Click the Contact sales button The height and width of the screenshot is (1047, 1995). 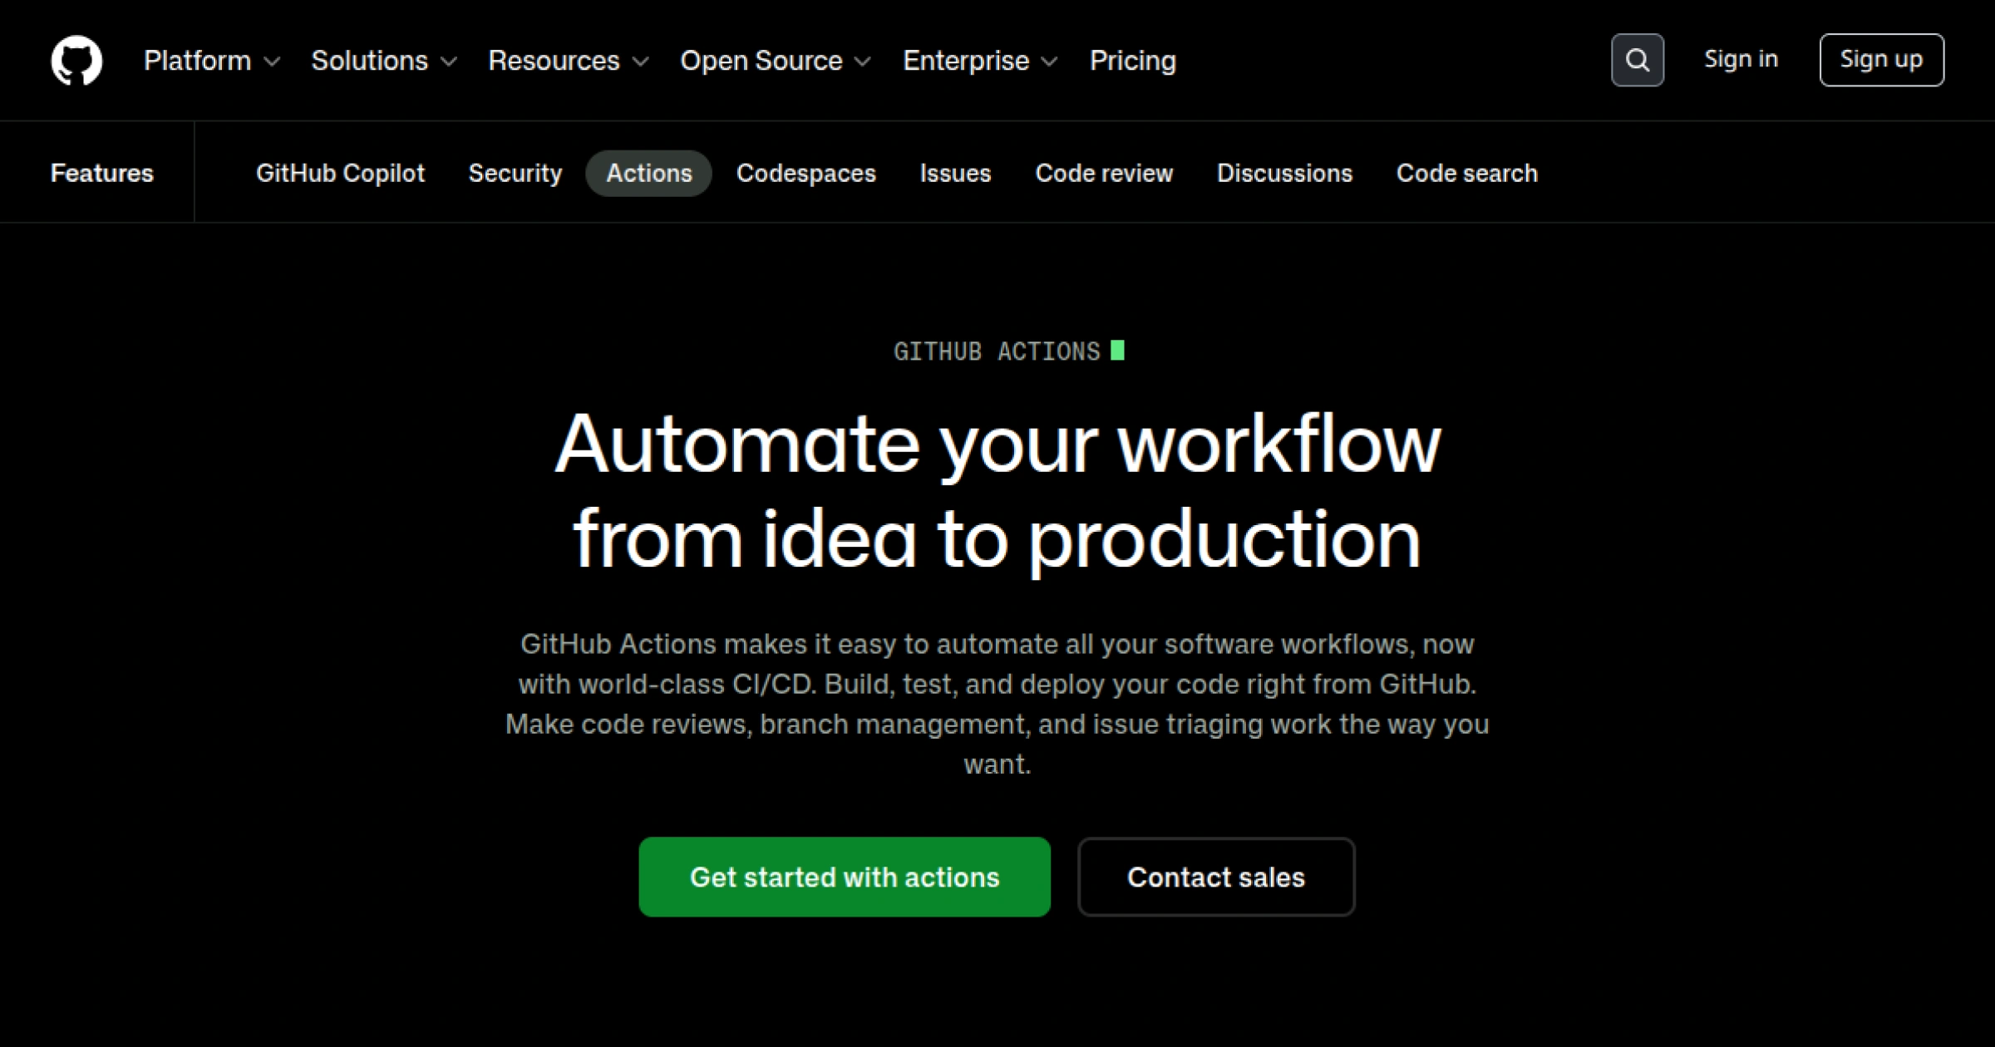1216,877
